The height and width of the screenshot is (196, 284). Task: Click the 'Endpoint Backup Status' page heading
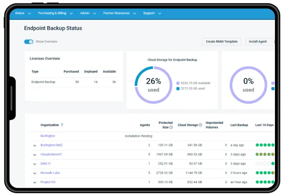[53, 28]
